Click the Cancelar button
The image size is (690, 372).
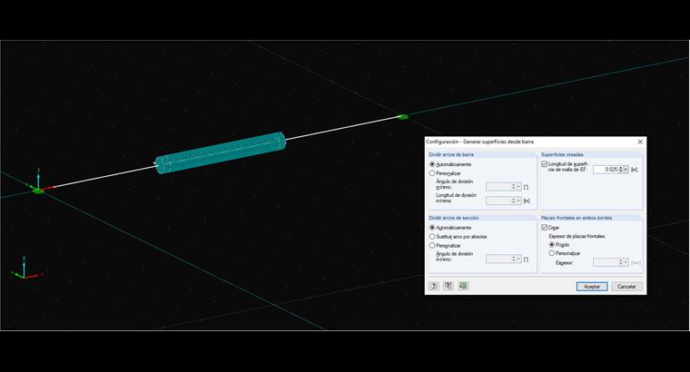[626, 286]
